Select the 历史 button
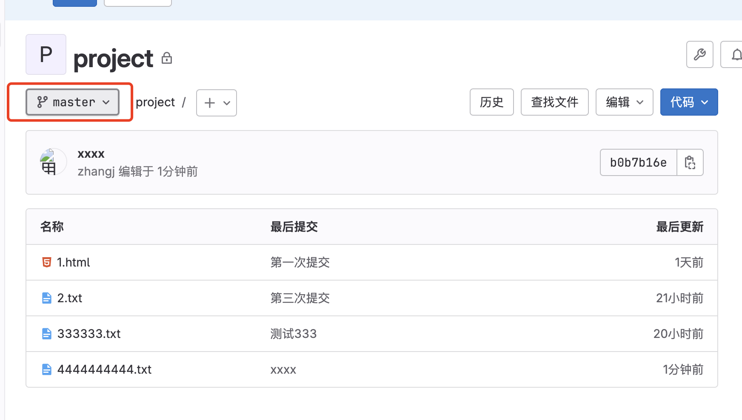This screenshot has width=742, height=420. pos(491,102)
